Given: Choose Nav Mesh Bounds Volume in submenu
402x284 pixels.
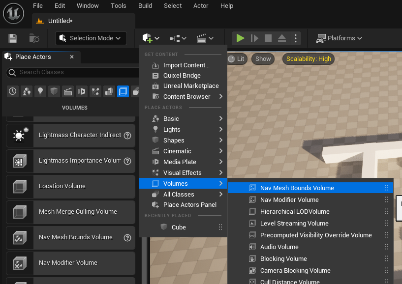Looking at the screenshot, I should pos(310,188).
